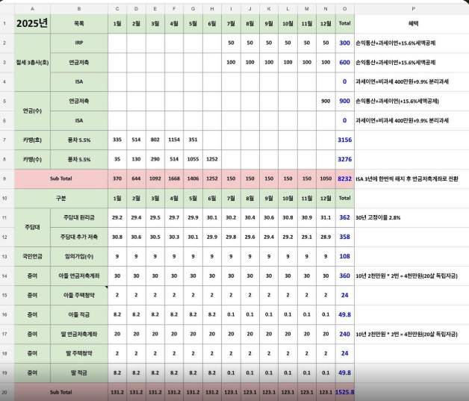The image size is (469, 401).
Task: Click the 28.9 value in row 12
Action: (x=326, y=237)
